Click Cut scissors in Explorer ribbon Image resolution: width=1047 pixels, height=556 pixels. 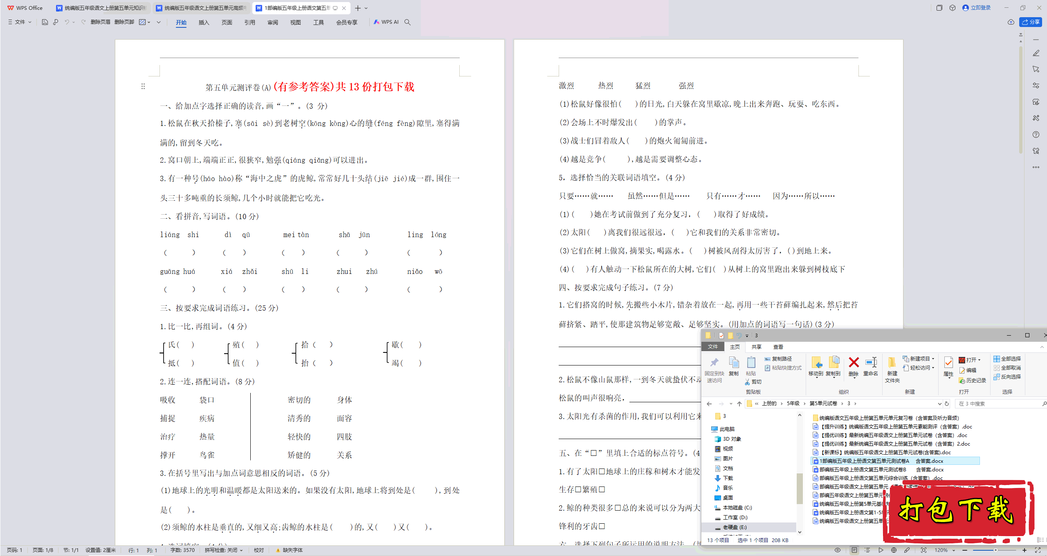click(753, 382)
